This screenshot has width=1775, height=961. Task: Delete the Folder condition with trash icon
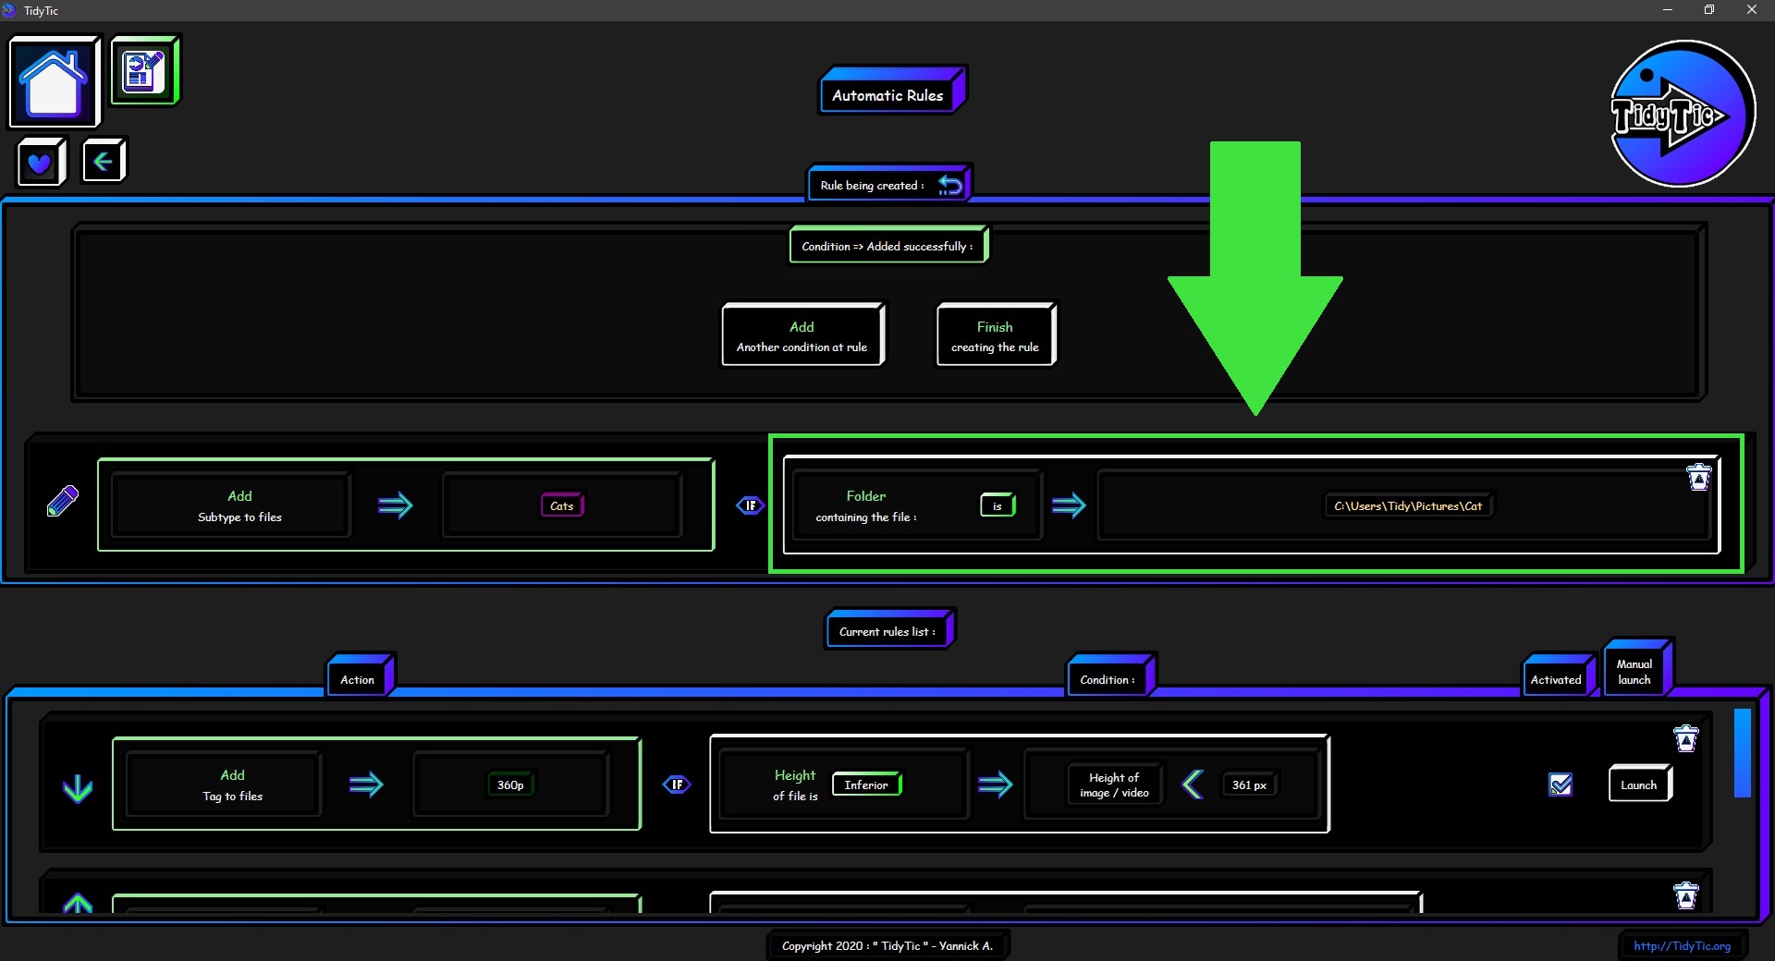(x=1698, y=477)
